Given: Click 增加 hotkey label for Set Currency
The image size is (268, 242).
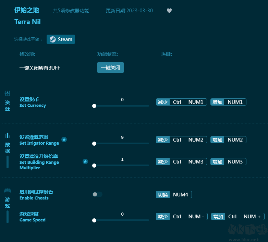Looking at the screenshot, I should point(217,102).
